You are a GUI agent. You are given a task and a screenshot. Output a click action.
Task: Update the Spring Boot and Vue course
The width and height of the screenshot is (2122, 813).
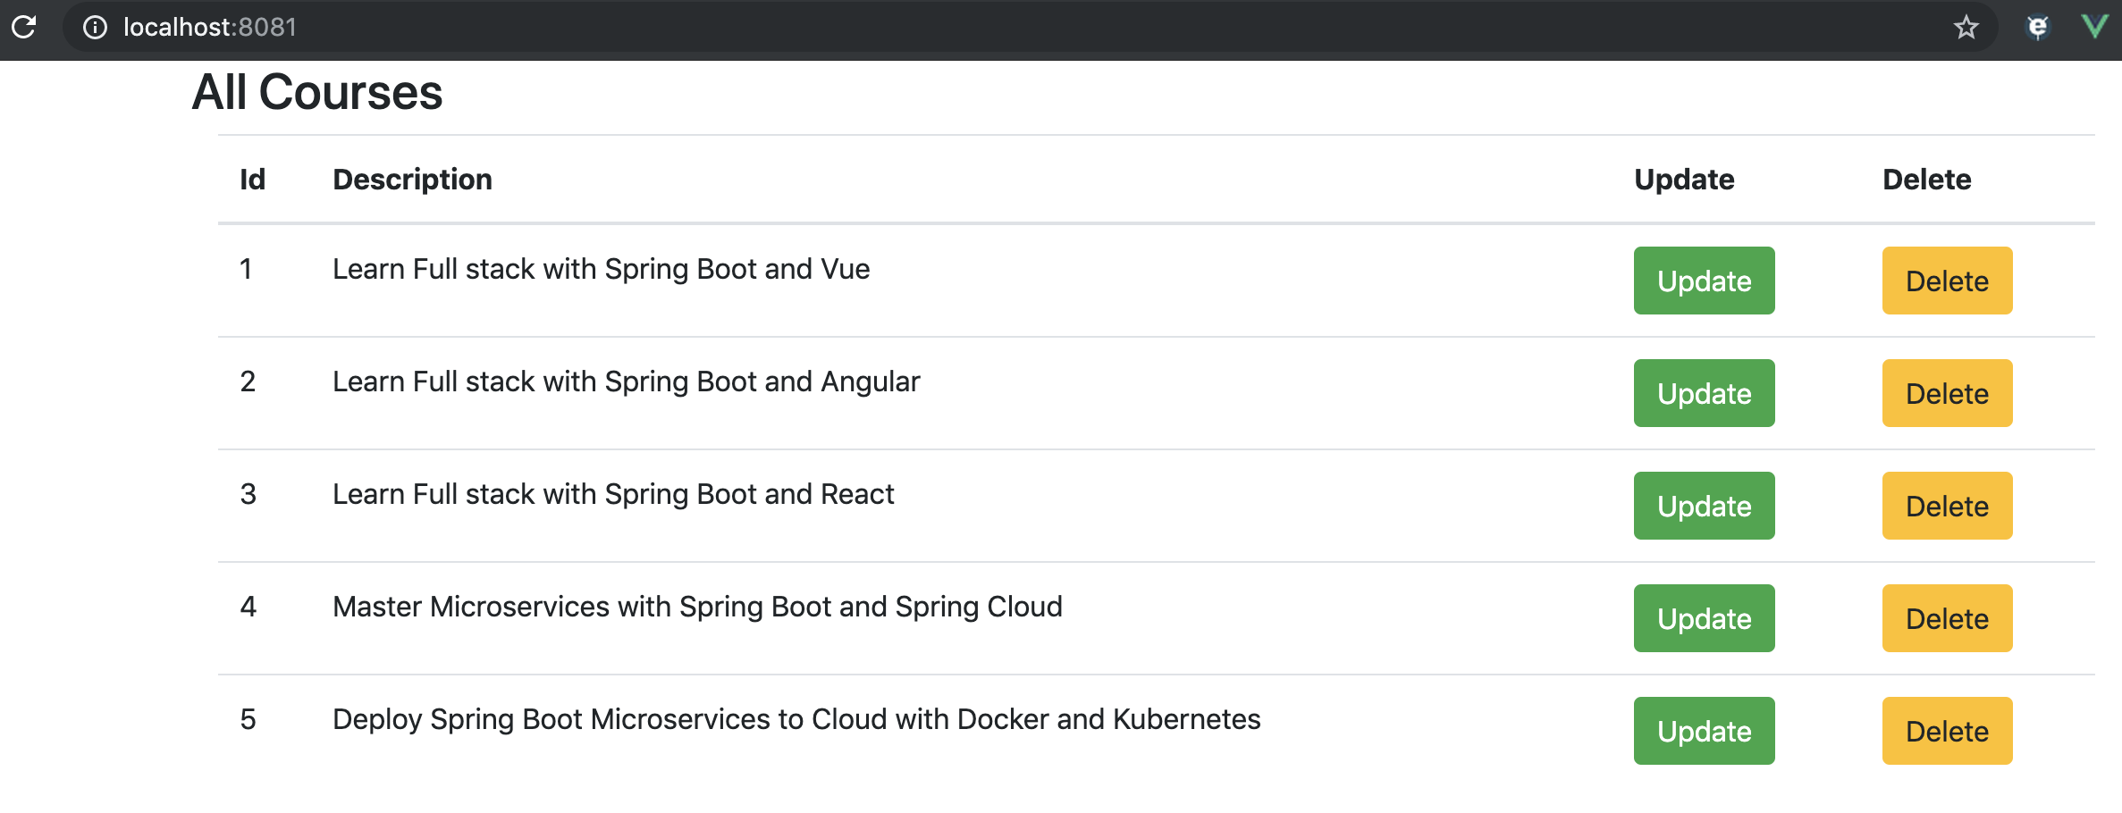pyautogui.click(x=1704, y=281)
